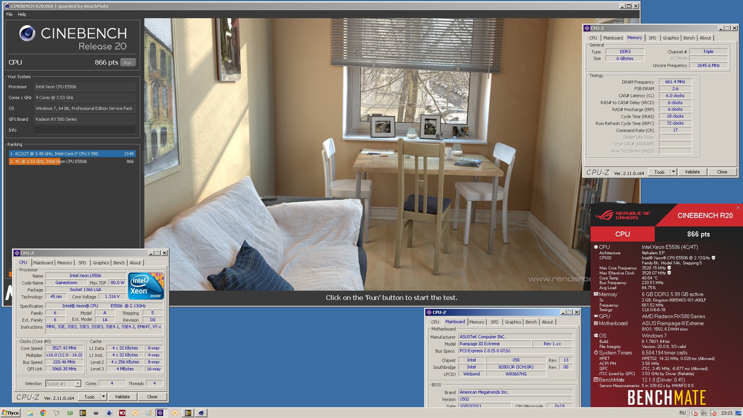The height and width of the screenshot is (418, 743).
Task: Open Graphics tab in Mainboard CPU-Z window
Action: coord(513,322)
